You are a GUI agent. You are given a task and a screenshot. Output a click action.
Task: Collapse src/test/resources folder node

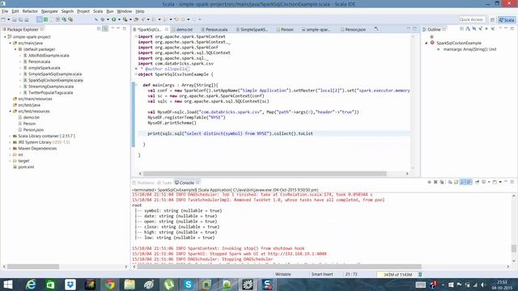click(11, 112)
